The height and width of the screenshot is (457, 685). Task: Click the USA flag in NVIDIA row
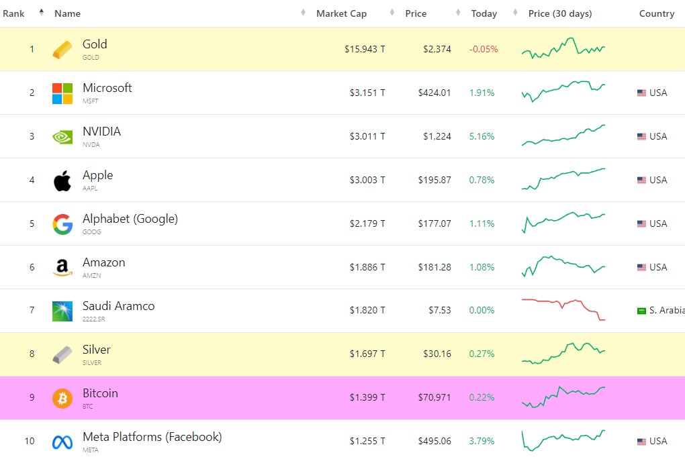point(641,136)
